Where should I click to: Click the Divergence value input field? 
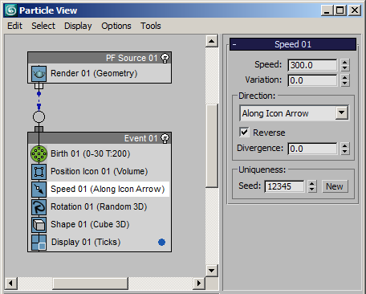312,149
